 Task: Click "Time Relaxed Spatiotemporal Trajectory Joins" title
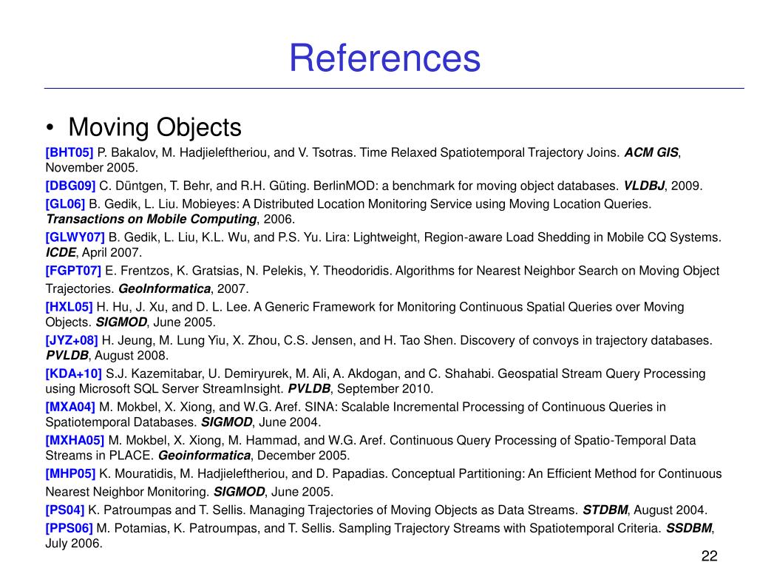[x=490, y=152]
